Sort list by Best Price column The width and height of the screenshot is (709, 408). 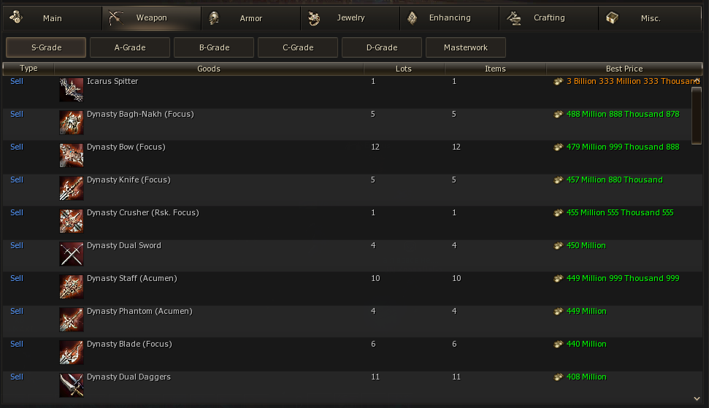(x=624, y=69)
